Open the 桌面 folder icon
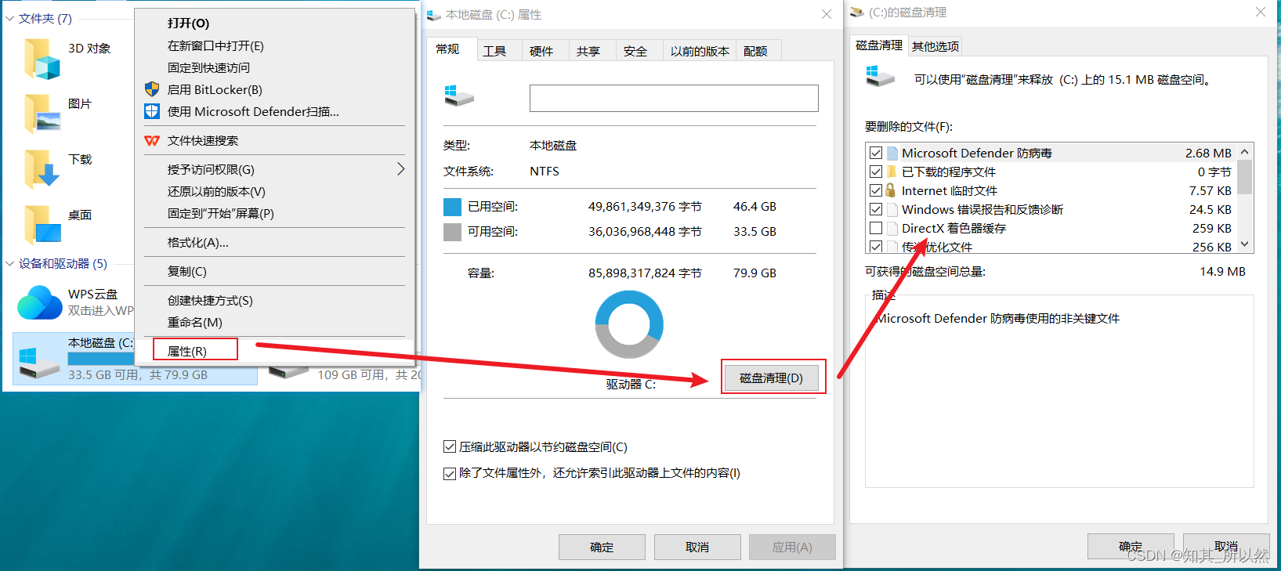Image resolution: width=1281 pixels, height=571 pixels. click(42, 225)
